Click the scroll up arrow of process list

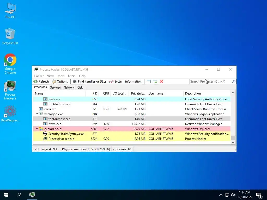click(233, 93)
